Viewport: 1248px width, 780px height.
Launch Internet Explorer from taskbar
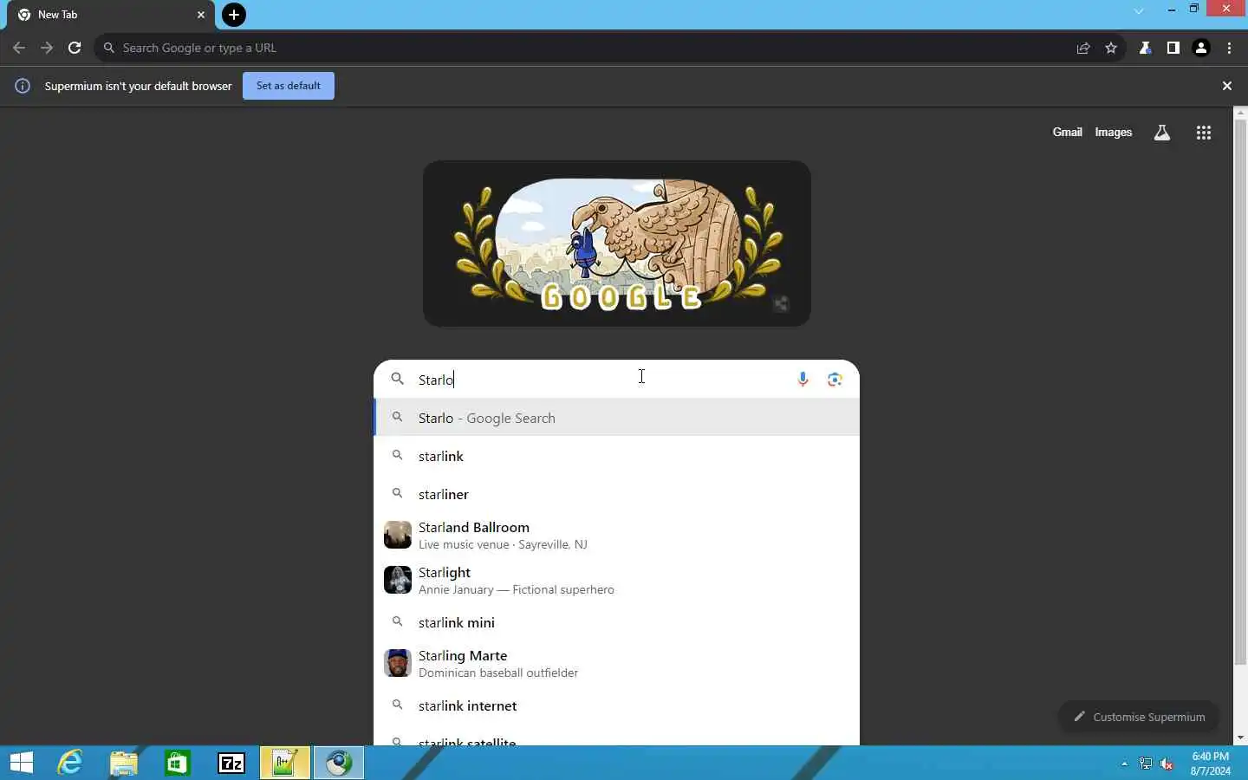coord(70,763)
